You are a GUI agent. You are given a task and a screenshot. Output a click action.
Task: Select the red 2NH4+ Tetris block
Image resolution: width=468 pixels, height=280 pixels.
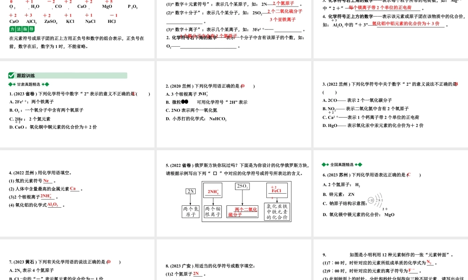click(214, 192)
